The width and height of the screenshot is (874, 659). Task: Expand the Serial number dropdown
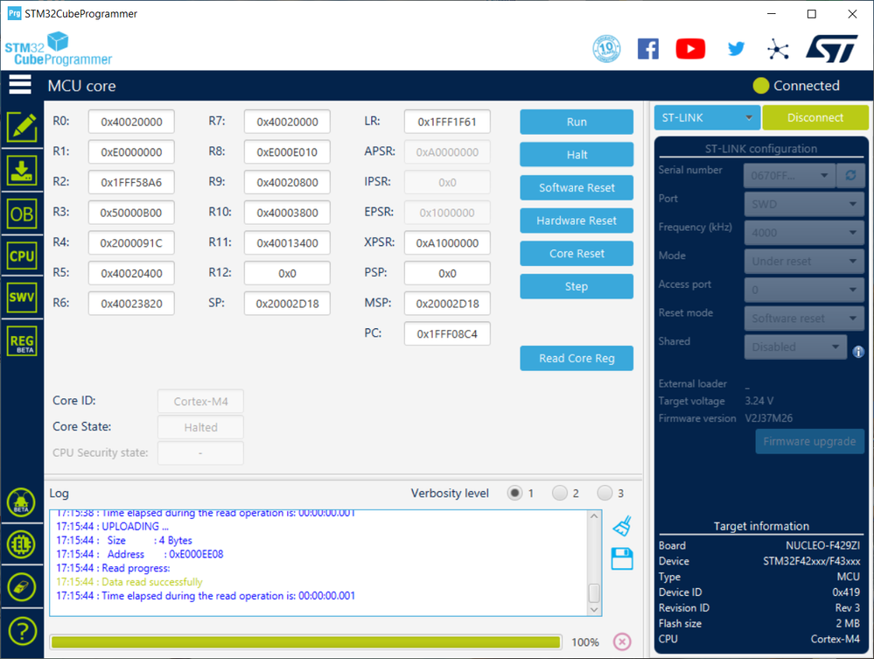click(789, 176)
